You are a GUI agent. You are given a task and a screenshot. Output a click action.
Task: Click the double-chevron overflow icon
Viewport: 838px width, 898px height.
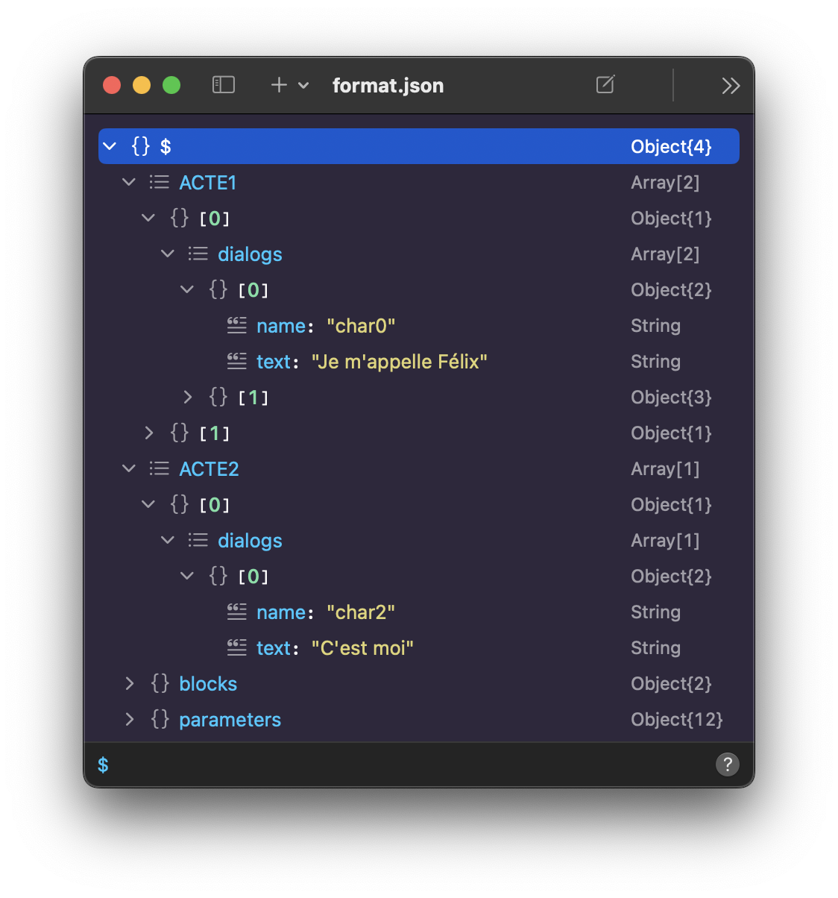click(731, 85)
